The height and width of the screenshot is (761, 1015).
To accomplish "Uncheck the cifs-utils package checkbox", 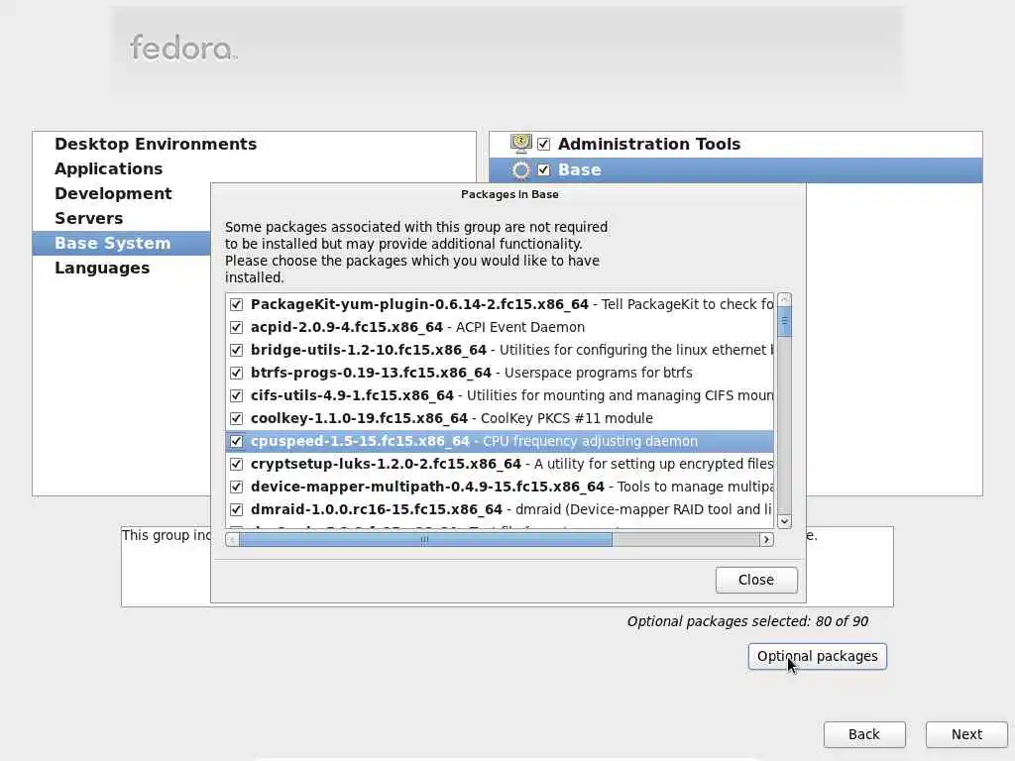I will [236, 396].
